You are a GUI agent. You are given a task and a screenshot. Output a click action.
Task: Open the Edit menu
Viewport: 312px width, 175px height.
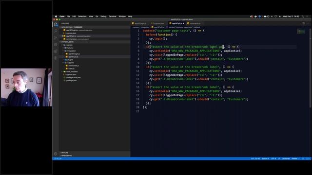point(74,17)
